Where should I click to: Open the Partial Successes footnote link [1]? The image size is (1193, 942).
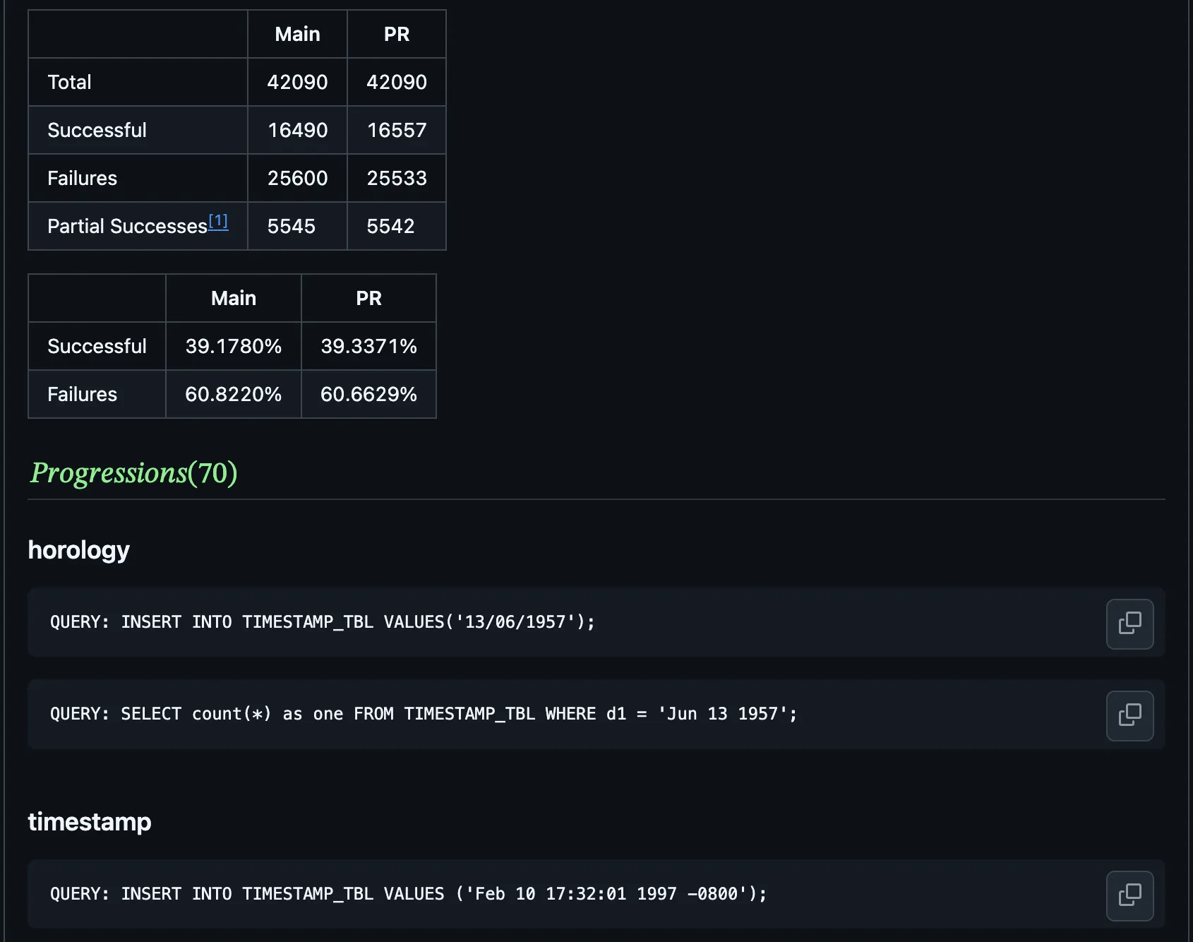217,221
